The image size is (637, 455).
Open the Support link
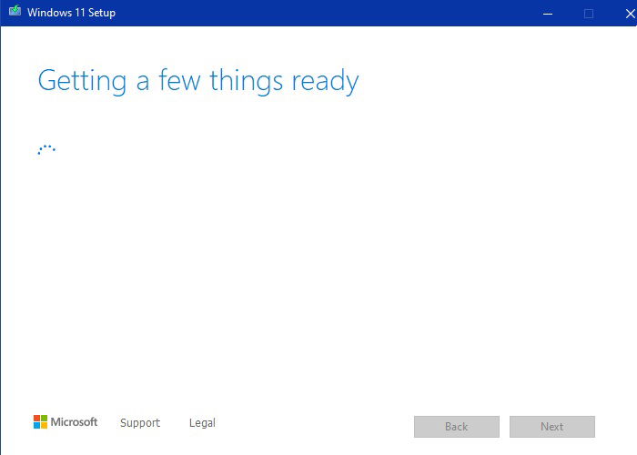140,423
